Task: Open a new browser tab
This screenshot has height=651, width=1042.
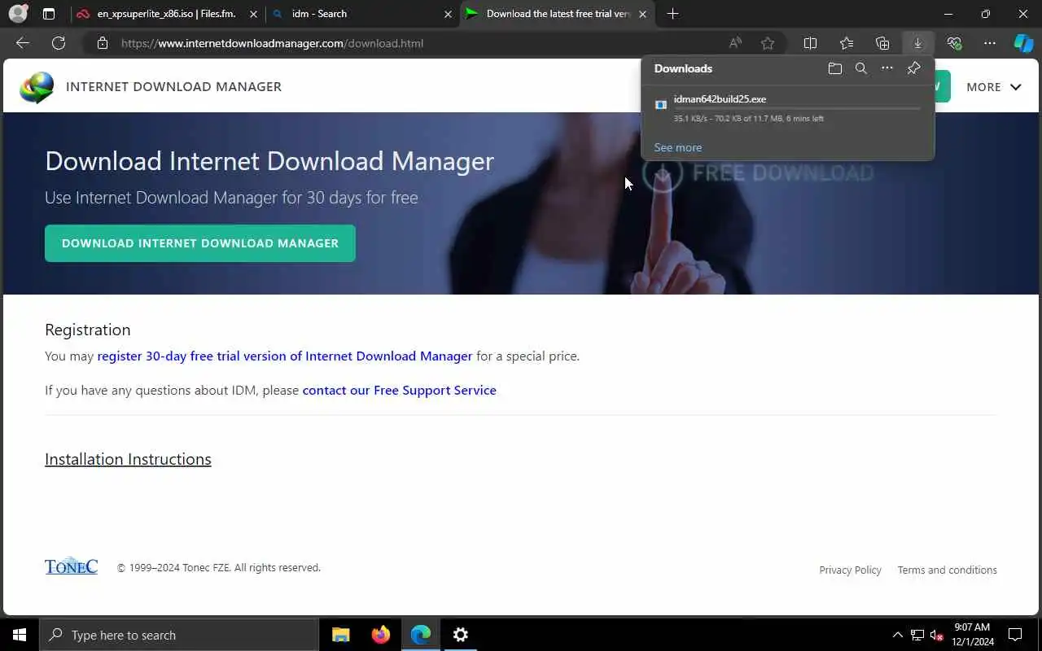Action: [x=672, y=14]
